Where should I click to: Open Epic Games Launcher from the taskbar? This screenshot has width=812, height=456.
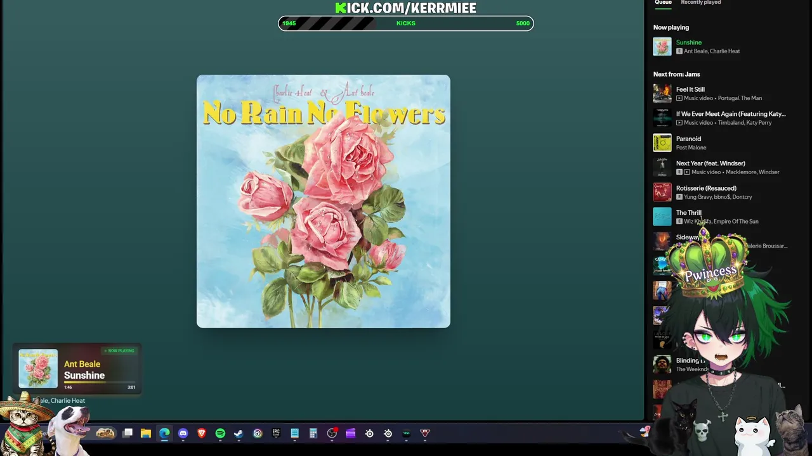click(276, 433)
